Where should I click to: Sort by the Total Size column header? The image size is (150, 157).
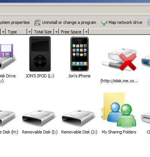click(43, 32)
